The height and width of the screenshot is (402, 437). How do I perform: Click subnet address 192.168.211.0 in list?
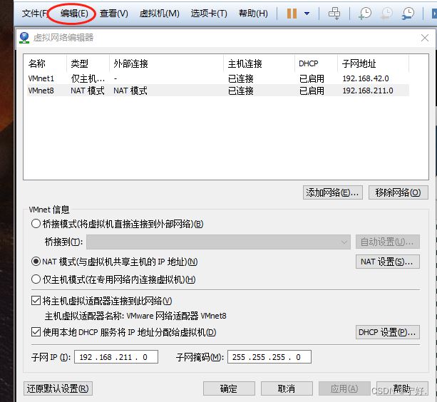[x=368, y=91]
